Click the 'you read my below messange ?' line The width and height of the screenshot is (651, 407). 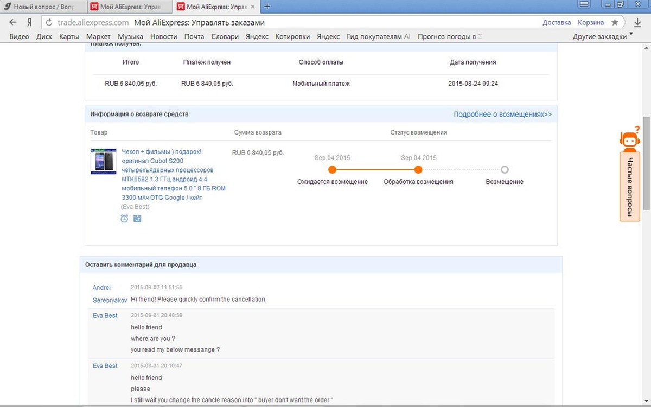click(x=175, y=349)
